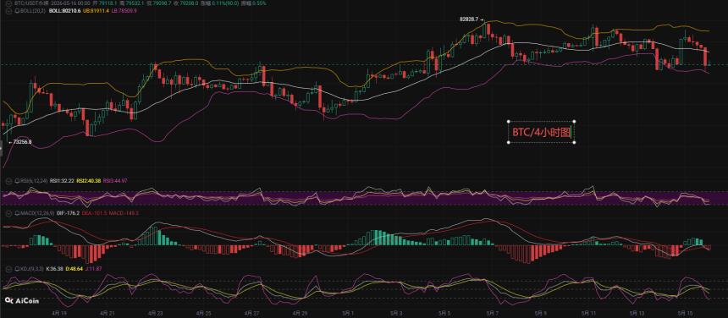Click the RSI2:40.38 value

89,180
